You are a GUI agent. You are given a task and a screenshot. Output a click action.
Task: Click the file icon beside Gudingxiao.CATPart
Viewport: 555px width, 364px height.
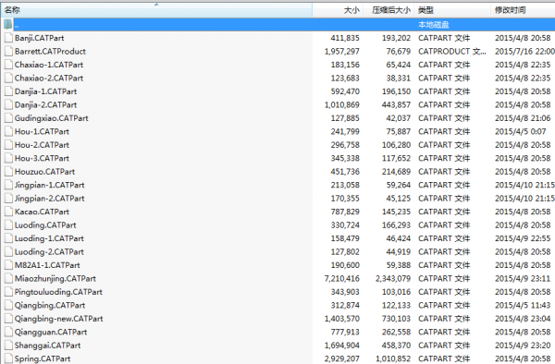(8, 118)
